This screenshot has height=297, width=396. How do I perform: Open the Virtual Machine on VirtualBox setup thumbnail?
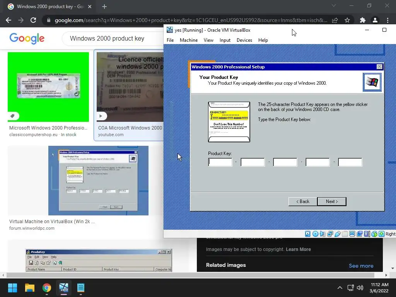point(98,180)
